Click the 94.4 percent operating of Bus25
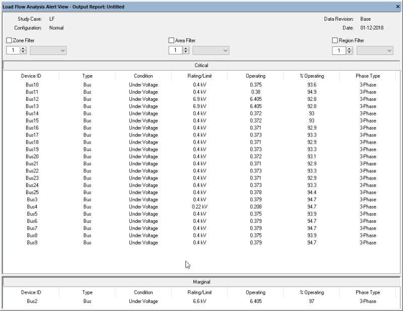 click(x=312, y=193)
